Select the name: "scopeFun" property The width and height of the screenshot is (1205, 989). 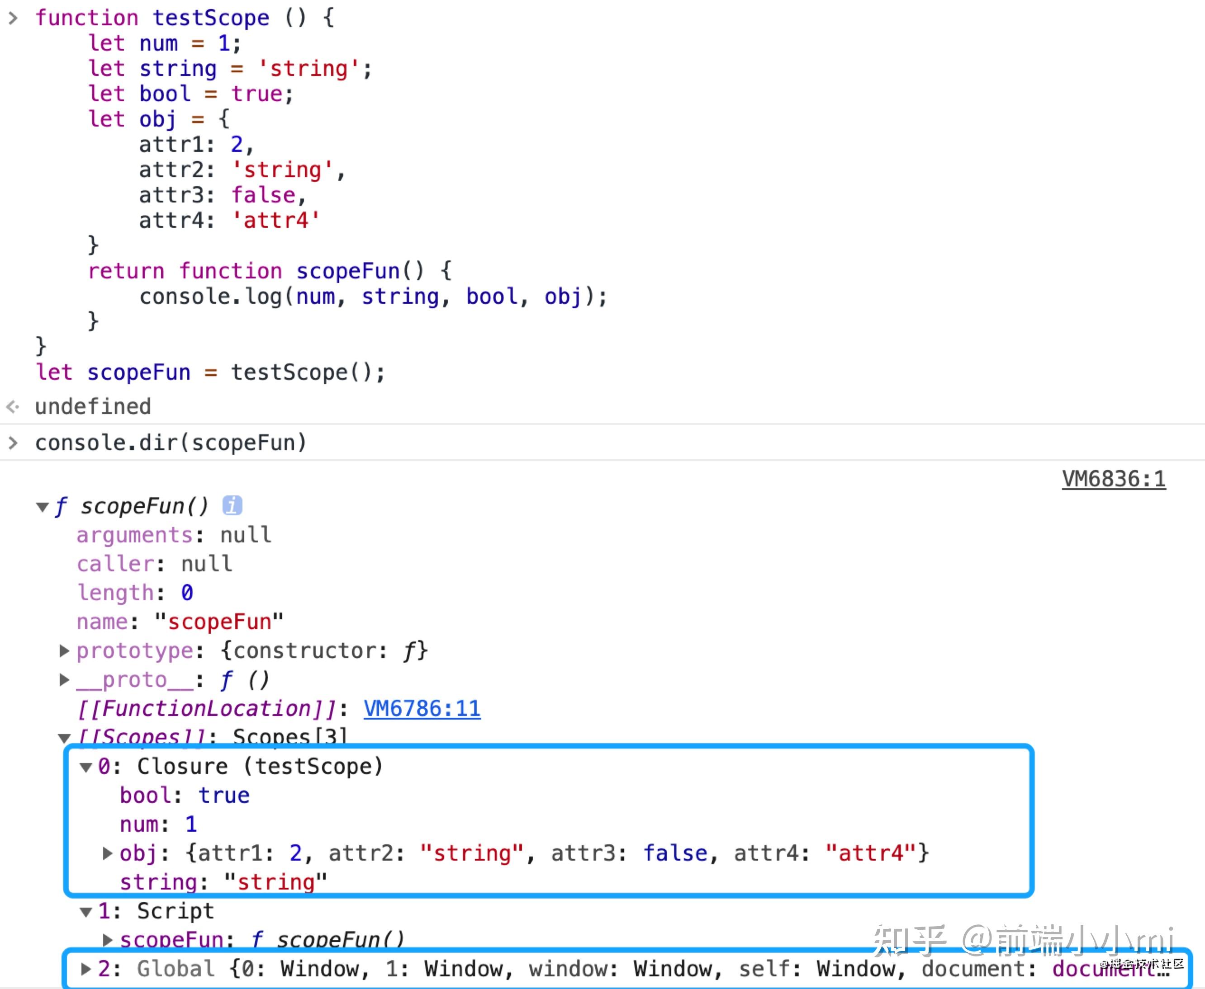tap(180, 622)
